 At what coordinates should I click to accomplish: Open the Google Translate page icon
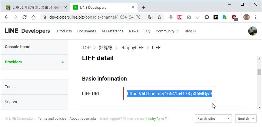150,17
